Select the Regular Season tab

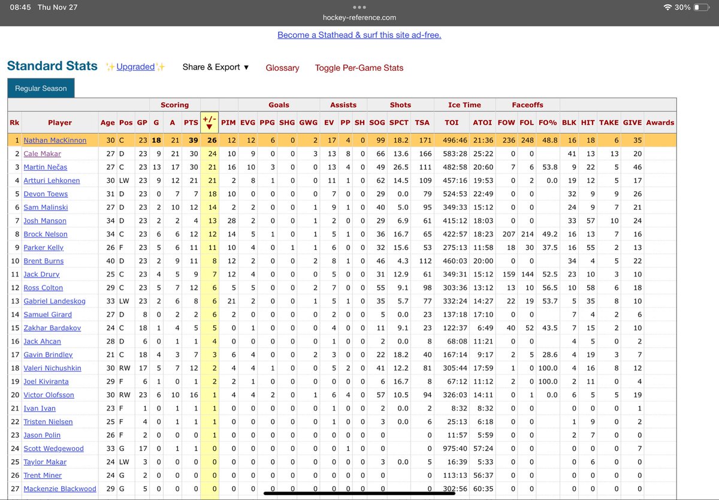tap(41, 88)
